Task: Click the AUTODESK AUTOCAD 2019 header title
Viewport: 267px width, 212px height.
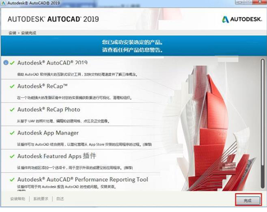Action: [x=53, y=19]
